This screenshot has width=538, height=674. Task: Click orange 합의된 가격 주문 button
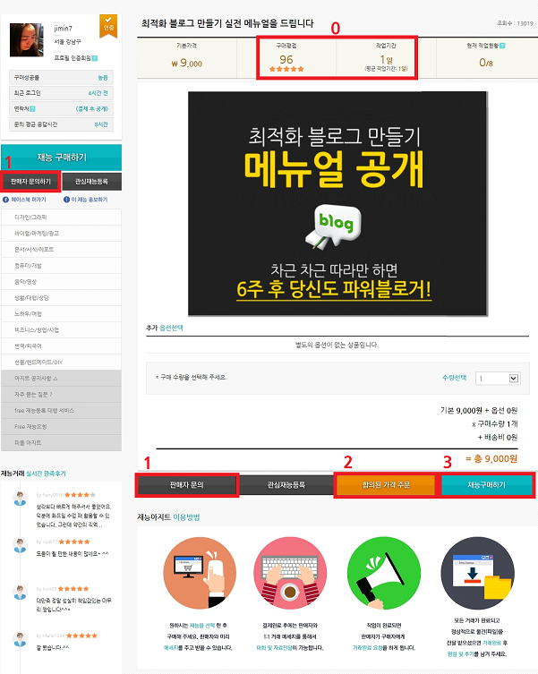coord(386,485)
